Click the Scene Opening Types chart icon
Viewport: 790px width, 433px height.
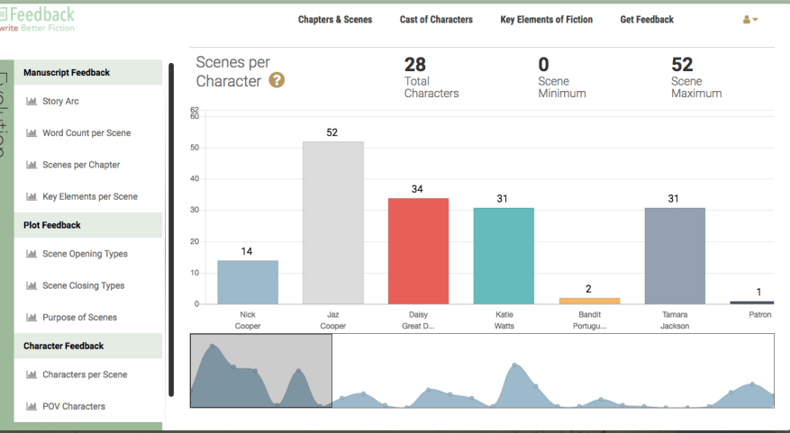tap(31, 254)
